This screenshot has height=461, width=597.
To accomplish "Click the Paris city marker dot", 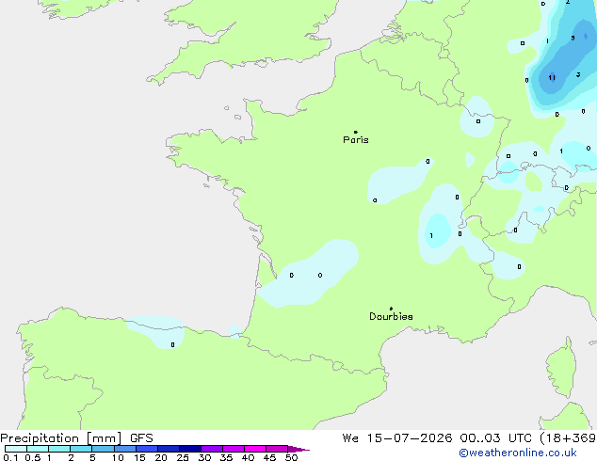I will [x=356, y=132].
